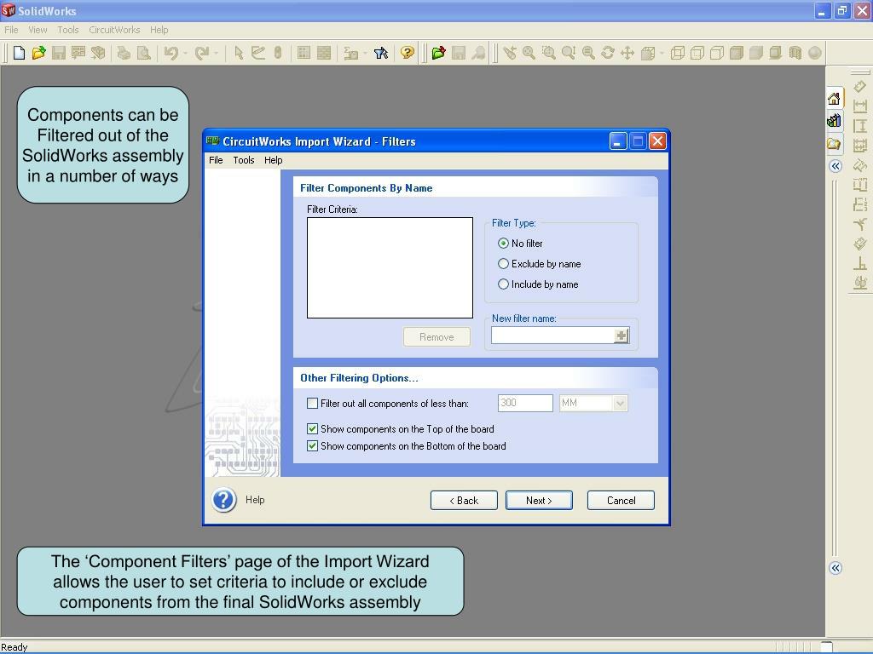Click the Print Preview icon

click(x=143, y=53)
